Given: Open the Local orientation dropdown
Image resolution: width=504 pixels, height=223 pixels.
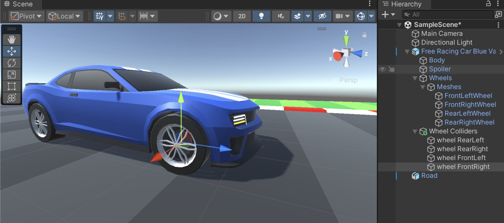Looking at the screenshot, I should (65, 16).
